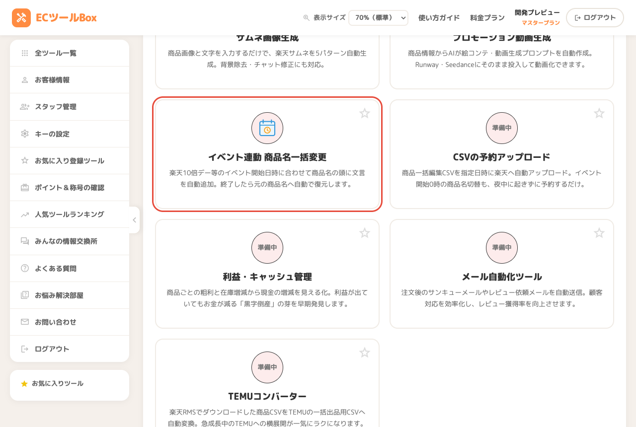This screenshot has width=636, height=427.
Task: Favorite the CSVの予約アップロード tool
Action: (599, 113)
